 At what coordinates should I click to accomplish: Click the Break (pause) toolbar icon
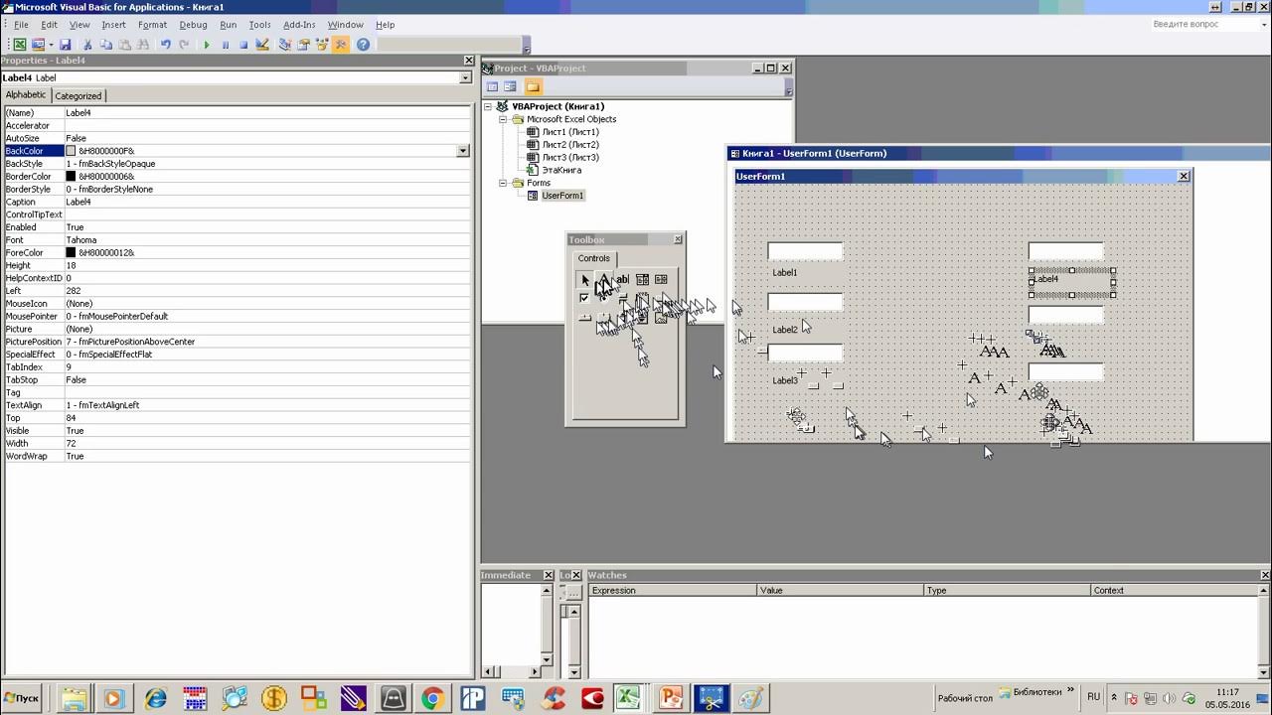pyautogui.click(x=226, y=45)
